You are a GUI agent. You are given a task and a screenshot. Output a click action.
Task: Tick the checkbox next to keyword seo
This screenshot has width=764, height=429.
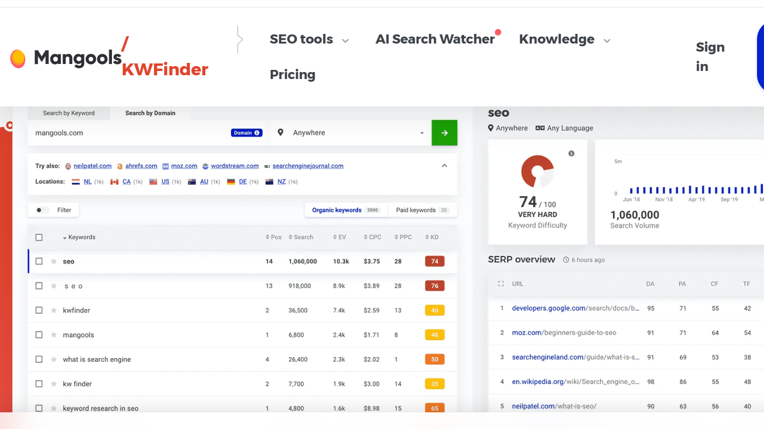pos(39,261)
